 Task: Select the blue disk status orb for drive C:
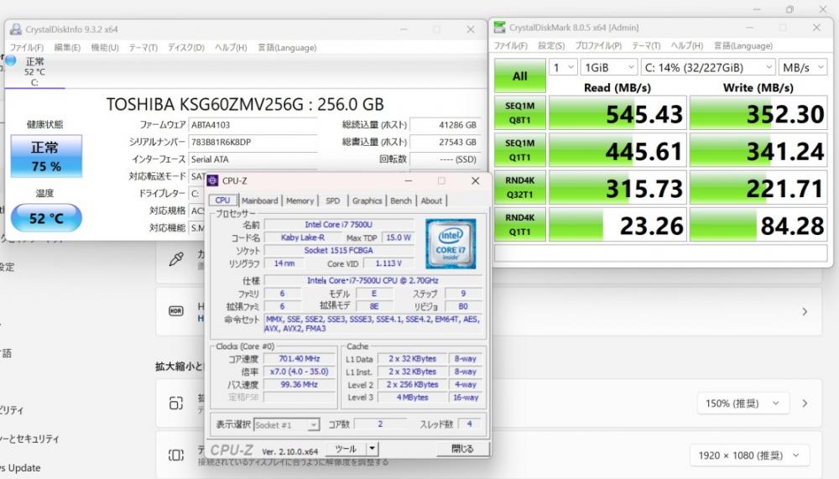tap(11, 61)
